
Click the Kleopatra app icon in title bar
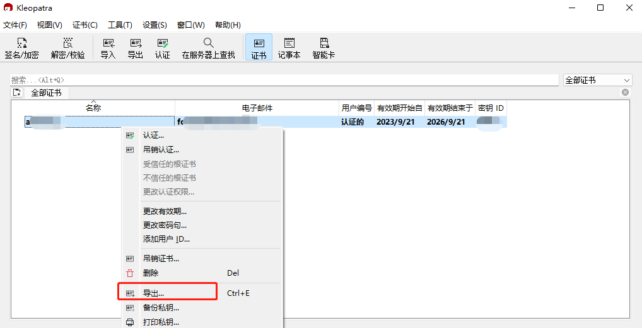coord(8,8)
